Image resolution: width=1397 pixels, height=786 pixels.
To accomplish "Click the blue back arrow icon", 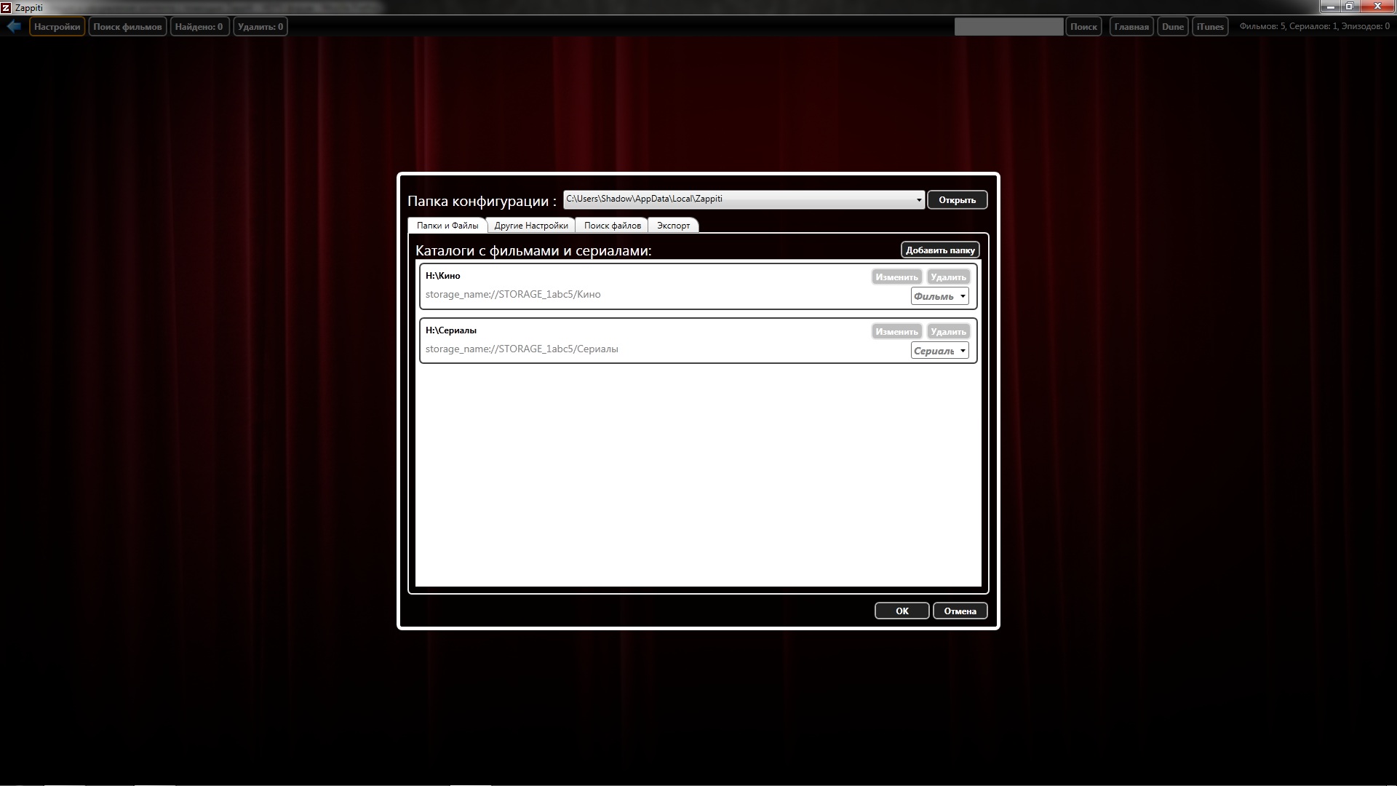I will 14,26.
